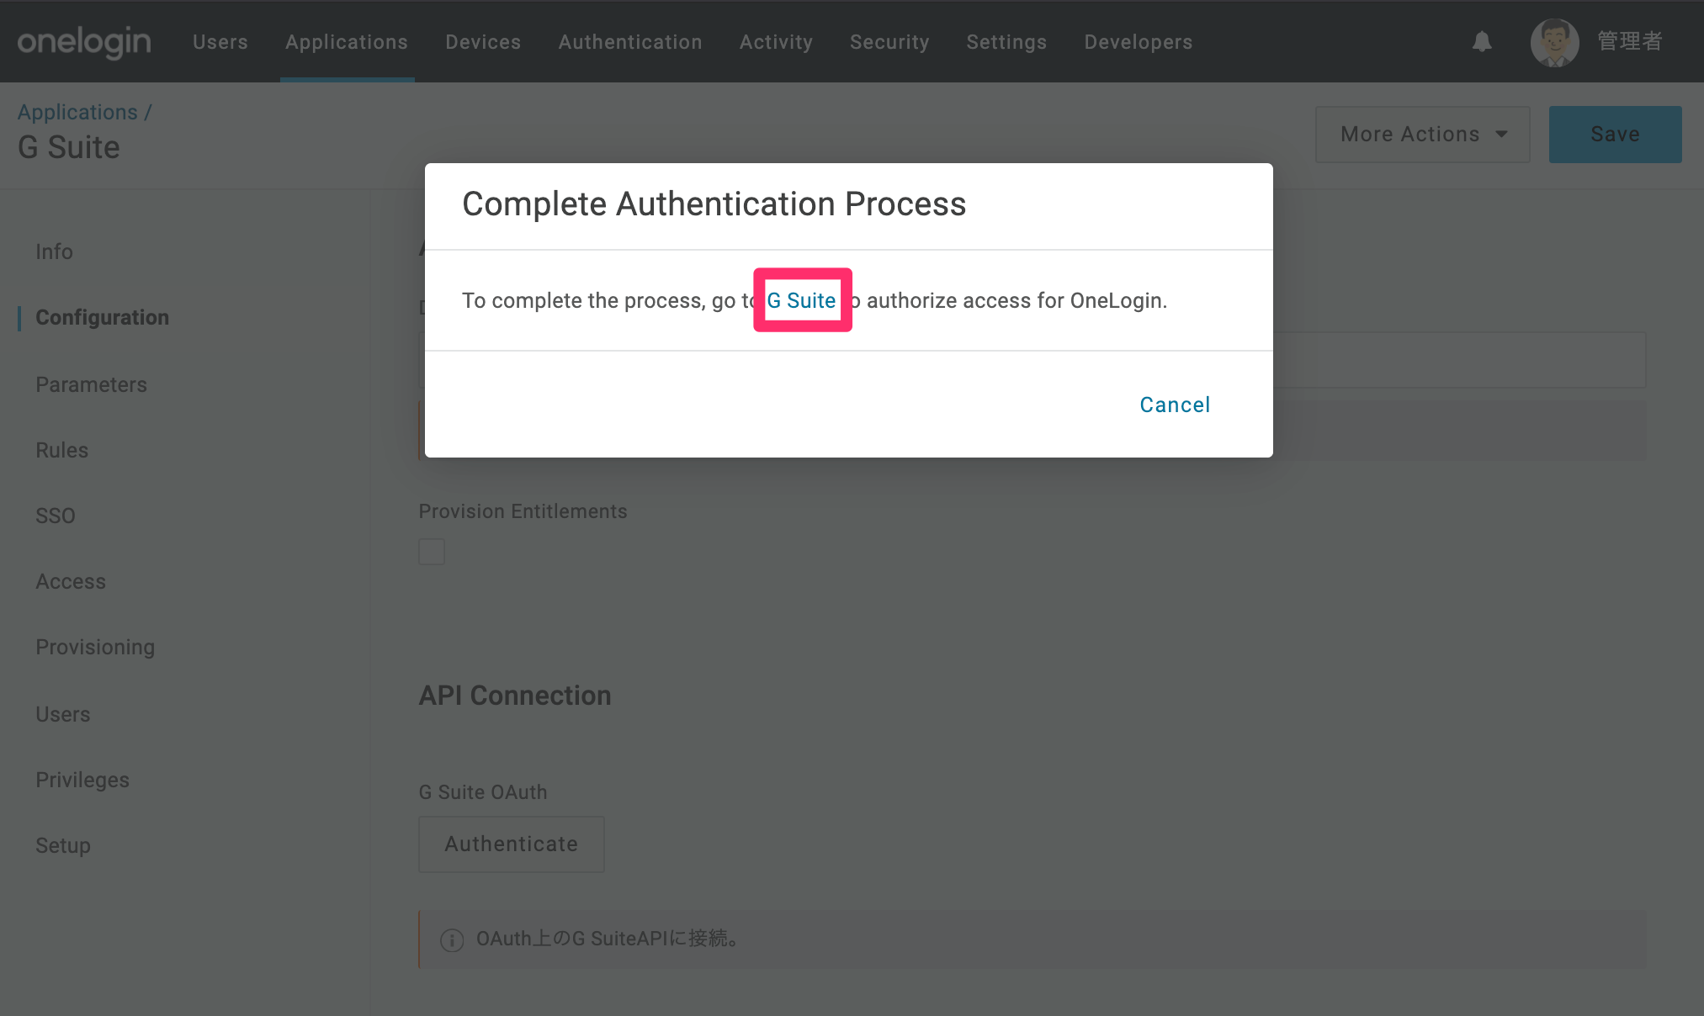1704x1016 pixels.
Task: Click the OAuth上のG SuiteAPIに接続 message
Action: pos(608,939)
